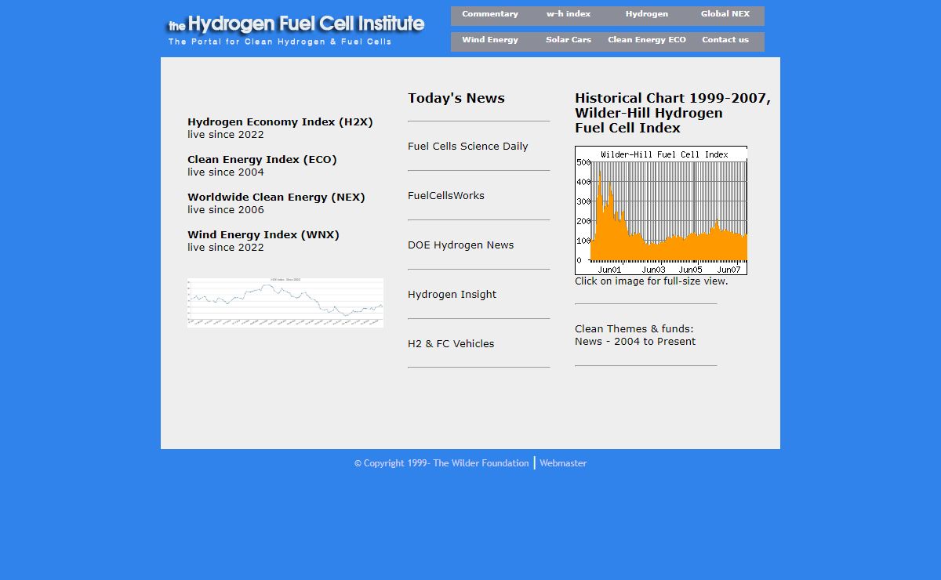Open the DOE Hydrogen News link

pos(460,245)
